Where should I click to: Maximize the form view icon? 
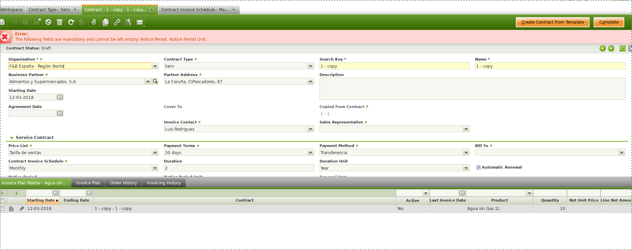pos(623,48)
